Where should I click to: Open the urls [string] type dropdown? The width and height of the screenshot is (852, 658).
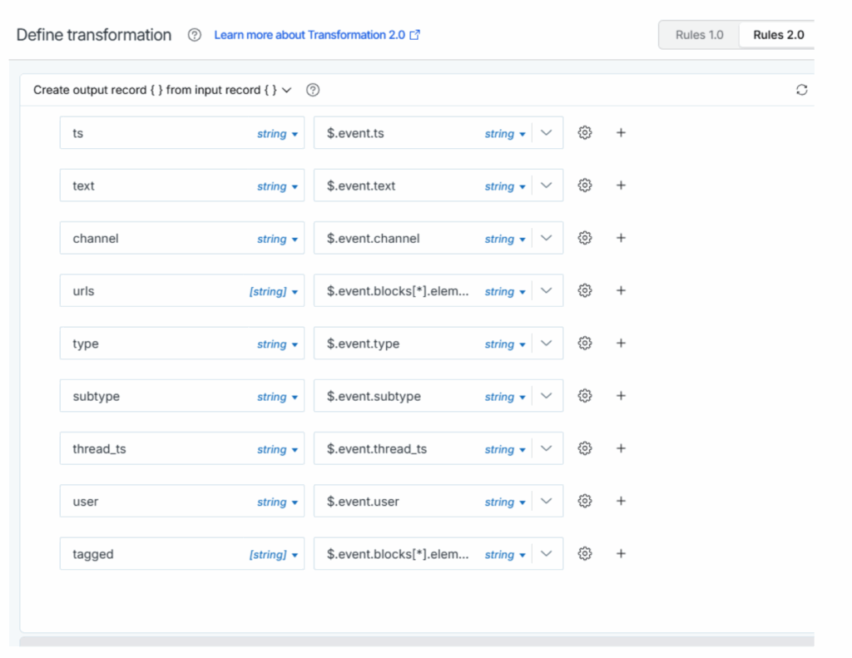274,292
